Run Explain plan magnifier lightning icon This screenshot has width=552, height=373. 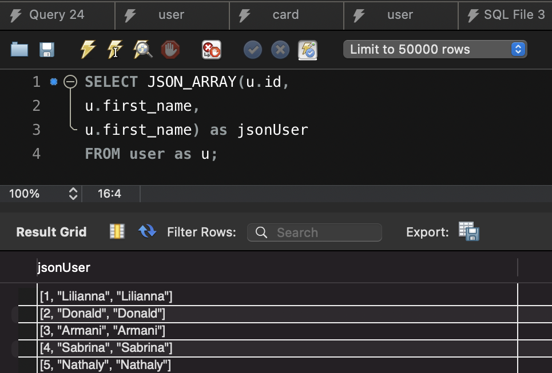click(142, 49)
